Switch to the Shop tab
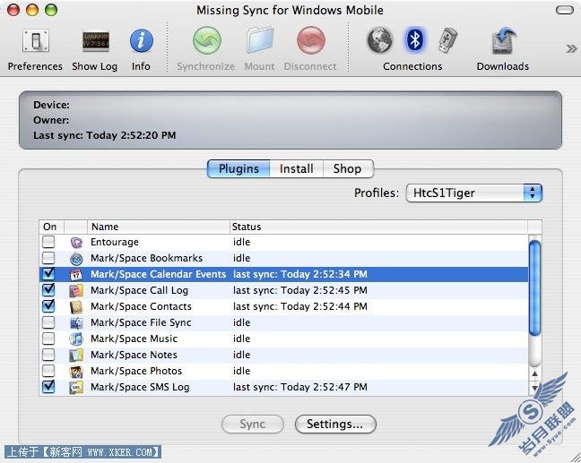581x463 pixels. (348, 168)
